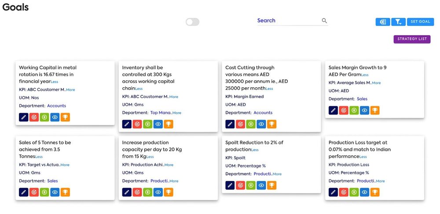Toggle the switch left of the Search field
This screenshot has height=214, width=440.
point(192,22)
